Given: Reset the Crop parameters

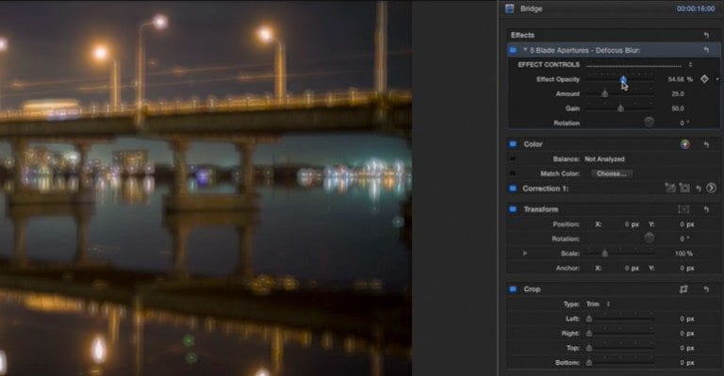Looking at the screenshot, I should 706,289.
